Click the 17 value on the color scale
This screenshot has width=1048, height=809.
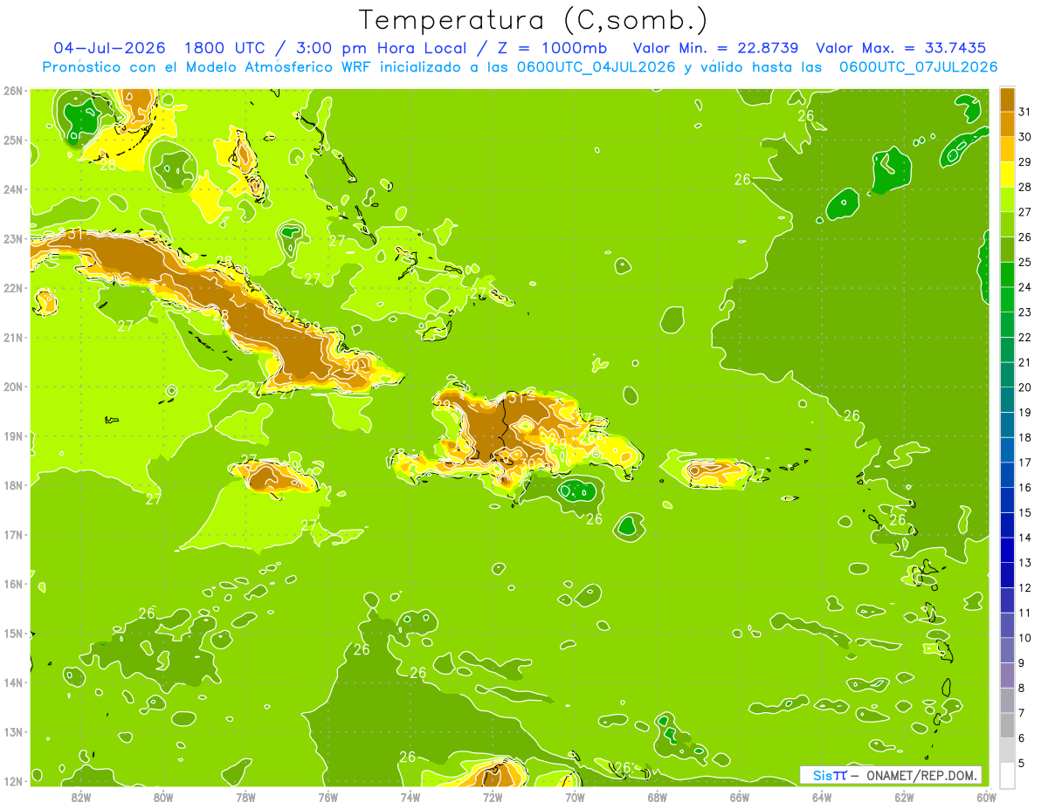click(1025, 462)
